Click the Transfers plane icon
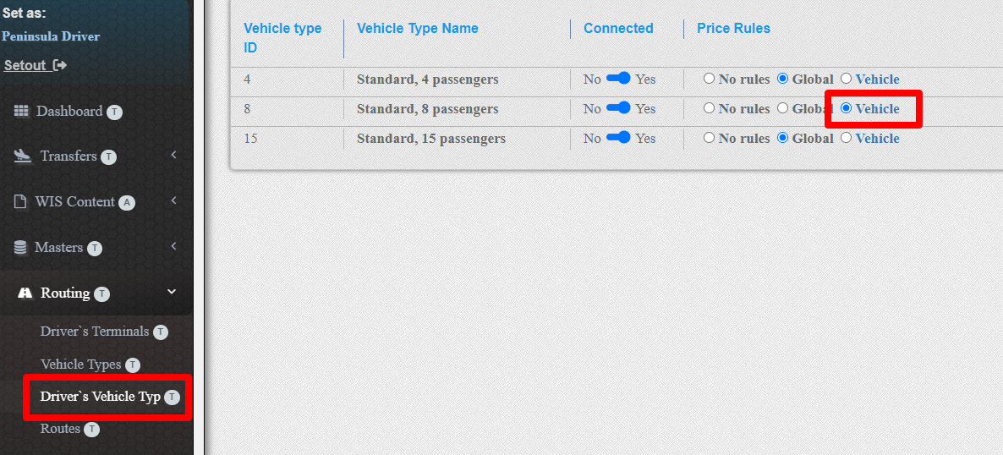The image size is (1003, 455). [23, 156]
